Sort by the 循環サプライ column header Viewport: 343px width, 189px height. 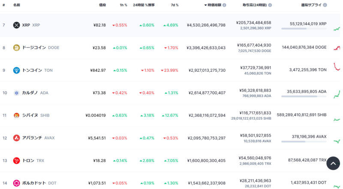pos(311,5)
